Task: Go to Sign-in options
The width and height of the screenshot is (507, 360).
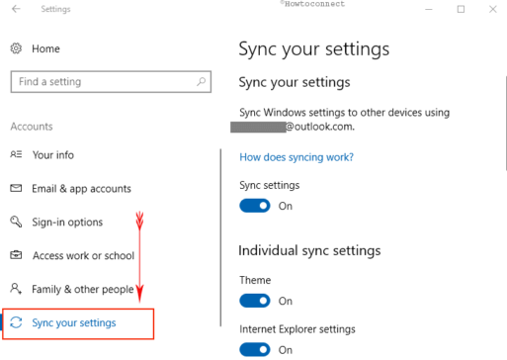Action: pos(67,223)
